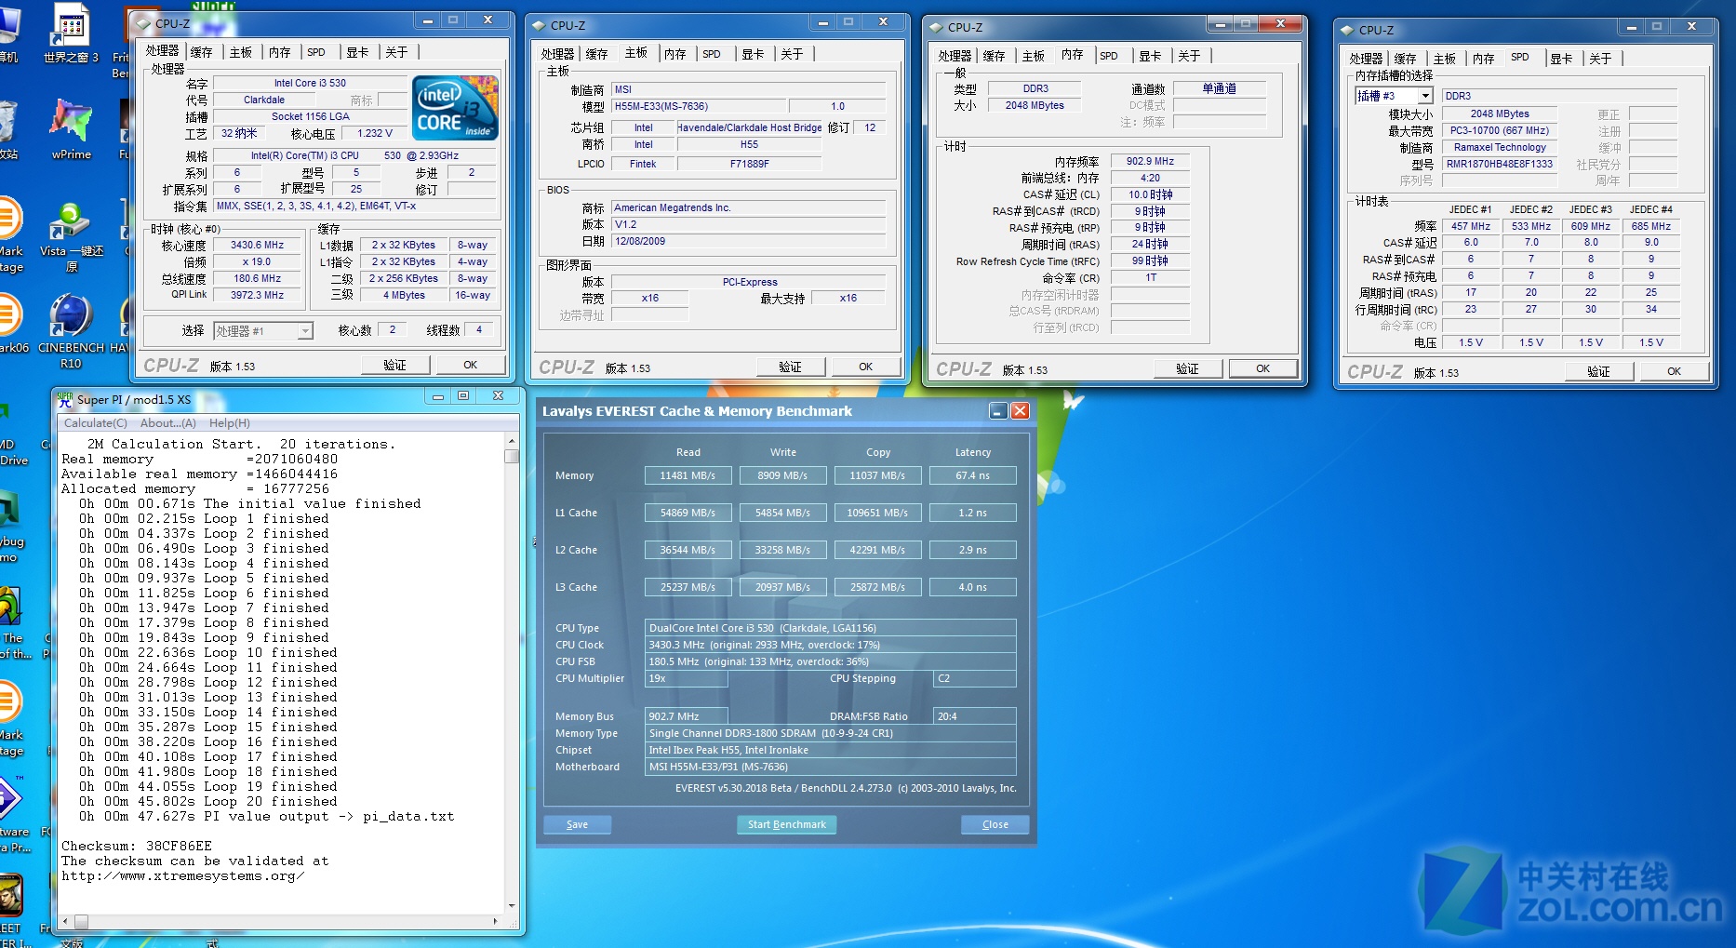Click the Checksum: 38CF86EE line in Super PI
This screenshot has height=948, width=1736.
pyautogui.click(x=137, y=846)
